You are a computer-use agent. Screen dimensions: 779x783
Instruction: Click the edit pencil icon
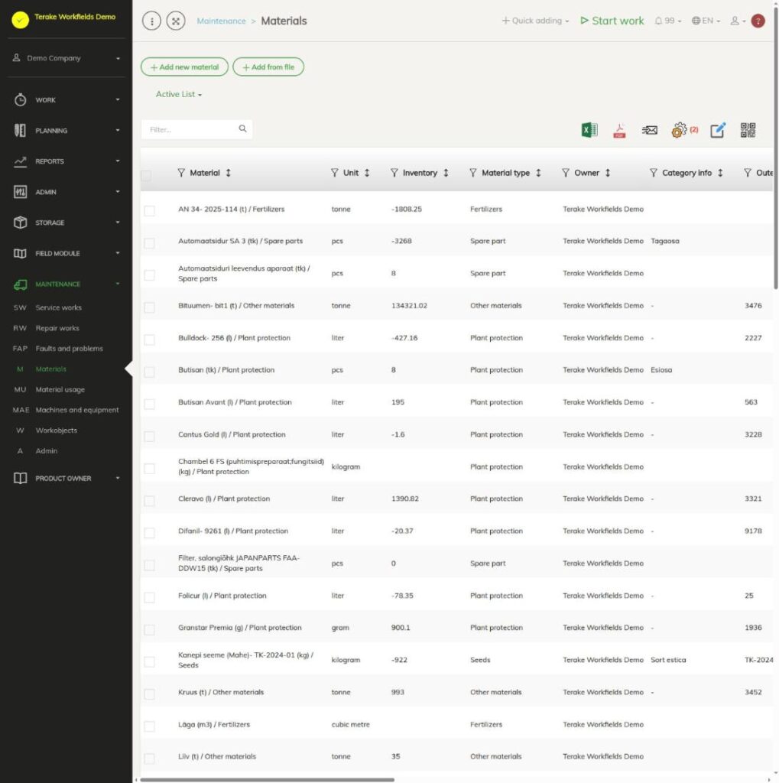pyautogui.click(x=718, y=130)
